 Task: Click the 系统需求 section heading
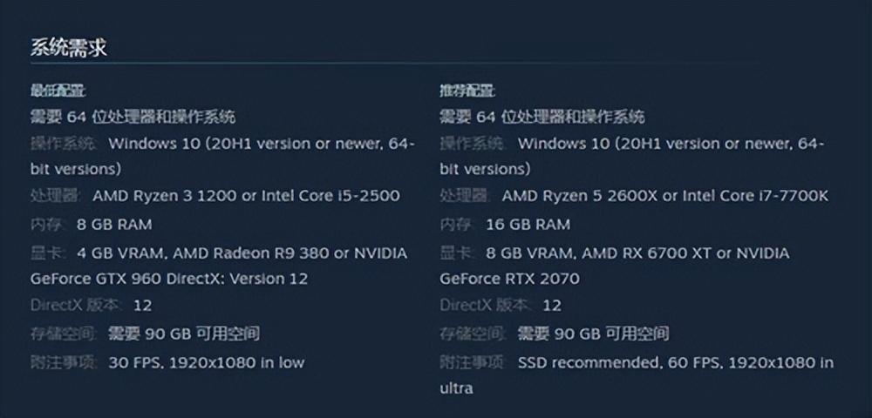point(68,48)
